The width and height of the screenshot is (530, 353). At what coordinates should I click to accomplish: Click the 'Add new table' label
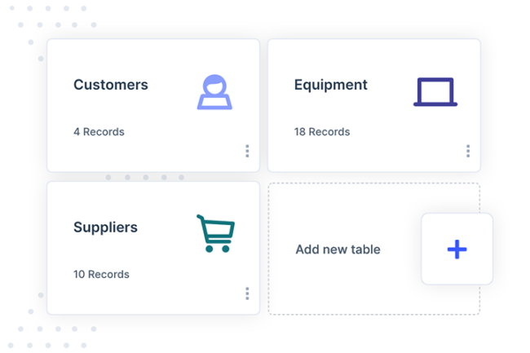tap(338, 249)
